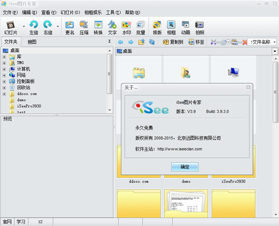This screenshot has width=279, height=226.
Task: Open the 幻灯片 slideshow tool
Action: pos(10,27)
